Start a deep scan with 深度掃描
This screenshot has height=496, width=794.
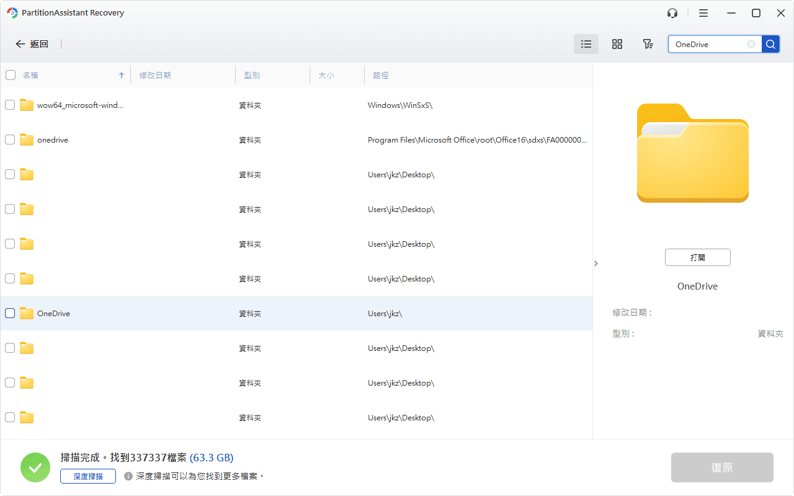pyautogui.click(x=88, y=476)
